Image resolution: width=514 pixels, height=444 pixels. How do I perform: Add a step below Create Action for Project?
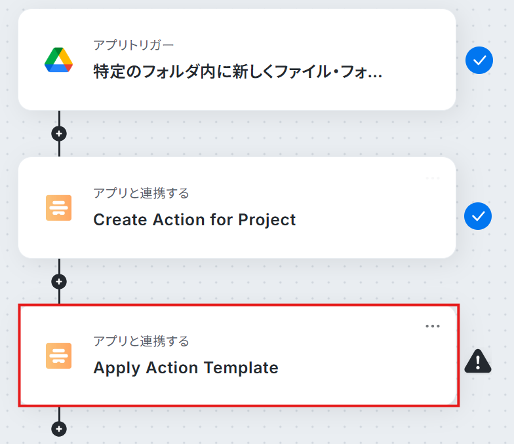pyautogui.click(x=60, y=282)
